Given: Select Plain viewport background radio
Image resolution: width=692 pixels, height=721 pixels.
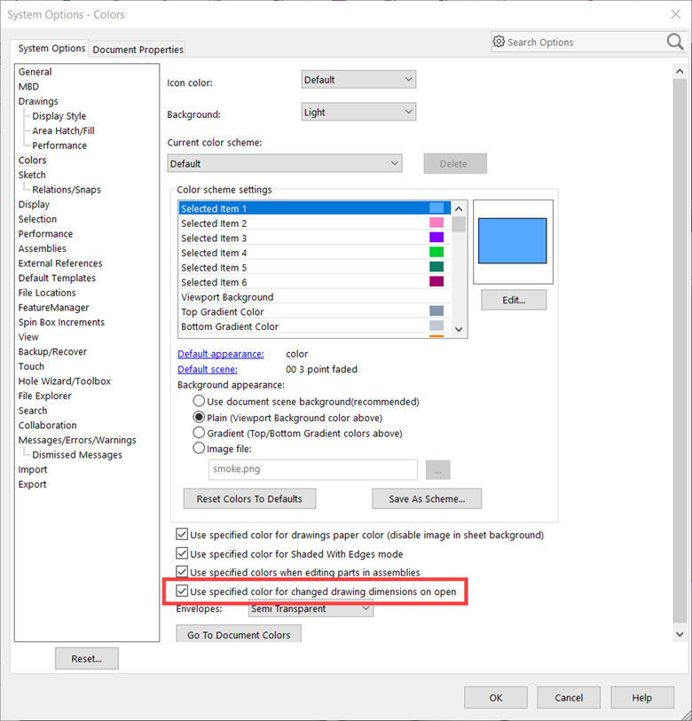Looking at the screenshot, I should click(x=199, y=417).
